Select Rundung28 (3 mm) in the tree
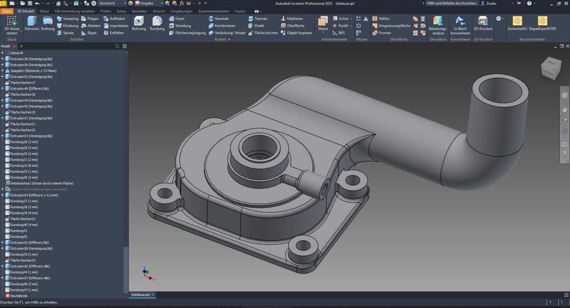This screenshot has height=308, width=570. pyautogui.click(x=24, y=142)
